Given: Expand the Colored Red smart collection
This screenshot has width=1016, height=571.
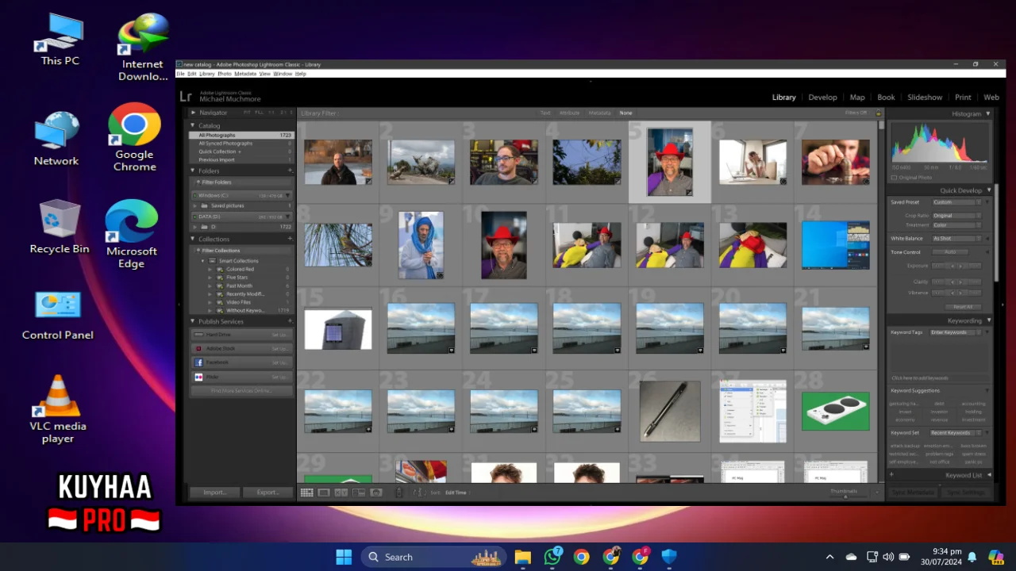Looking at the screenshot, I should (x=210, y=270).
